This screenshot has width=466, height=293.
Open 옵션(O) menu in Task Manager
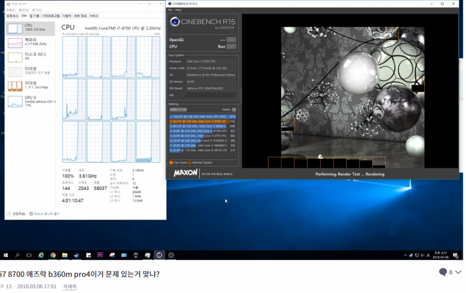click(24, 10)
